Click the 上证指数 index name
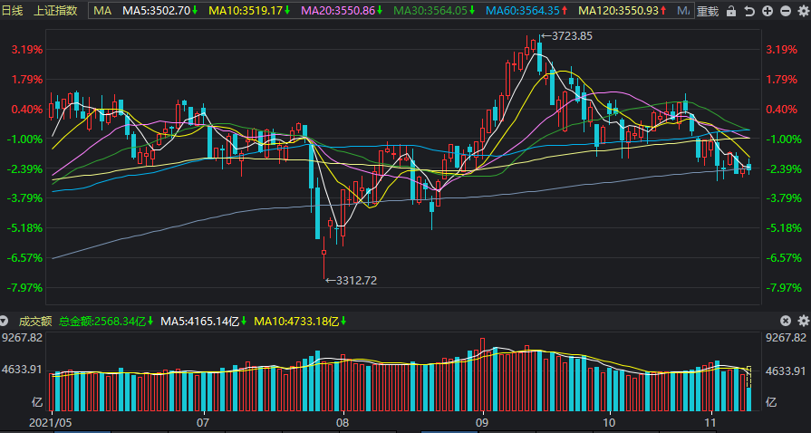Screen dimensions: 811x433 pyautogui.click(x=55, y=10)
